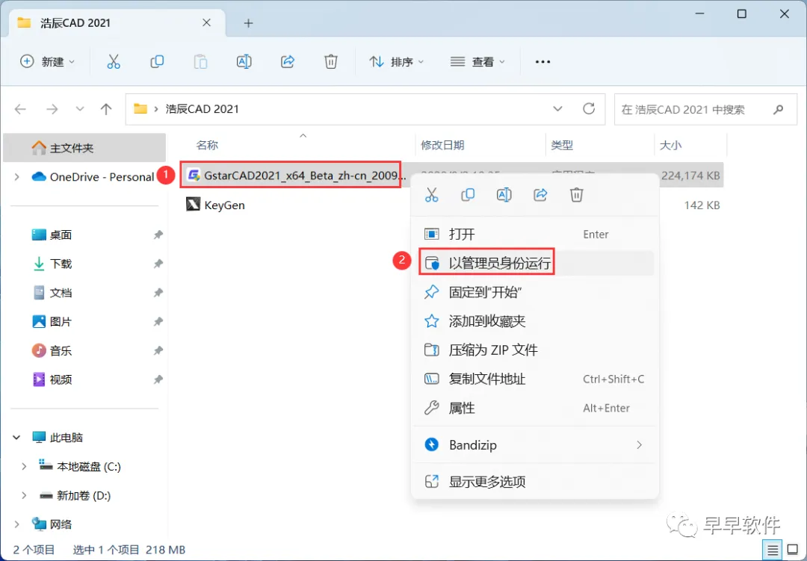Choose 复制文件地址 in context menu
807x561 pixels.
click(535, 379)
